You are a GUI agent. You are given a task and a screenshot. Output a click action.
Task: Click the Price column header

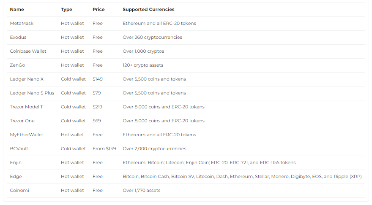[x=98, y=9]
